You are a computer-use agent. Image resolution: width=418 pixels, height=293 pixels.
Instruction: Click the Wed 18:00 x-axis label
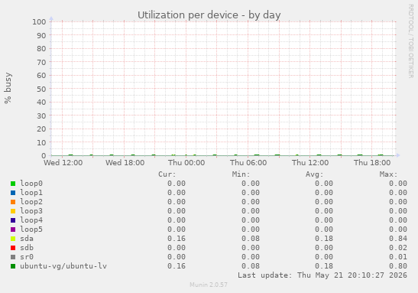pos(125,163)
